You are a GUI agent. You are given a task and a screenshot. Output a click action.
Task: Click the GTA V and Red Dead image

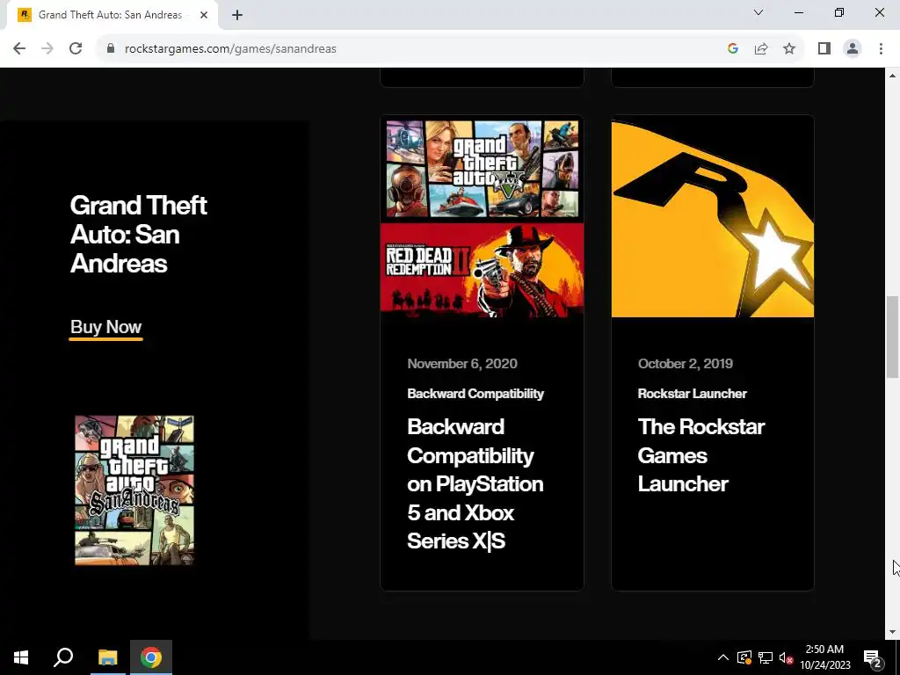[x=483, y=216]
